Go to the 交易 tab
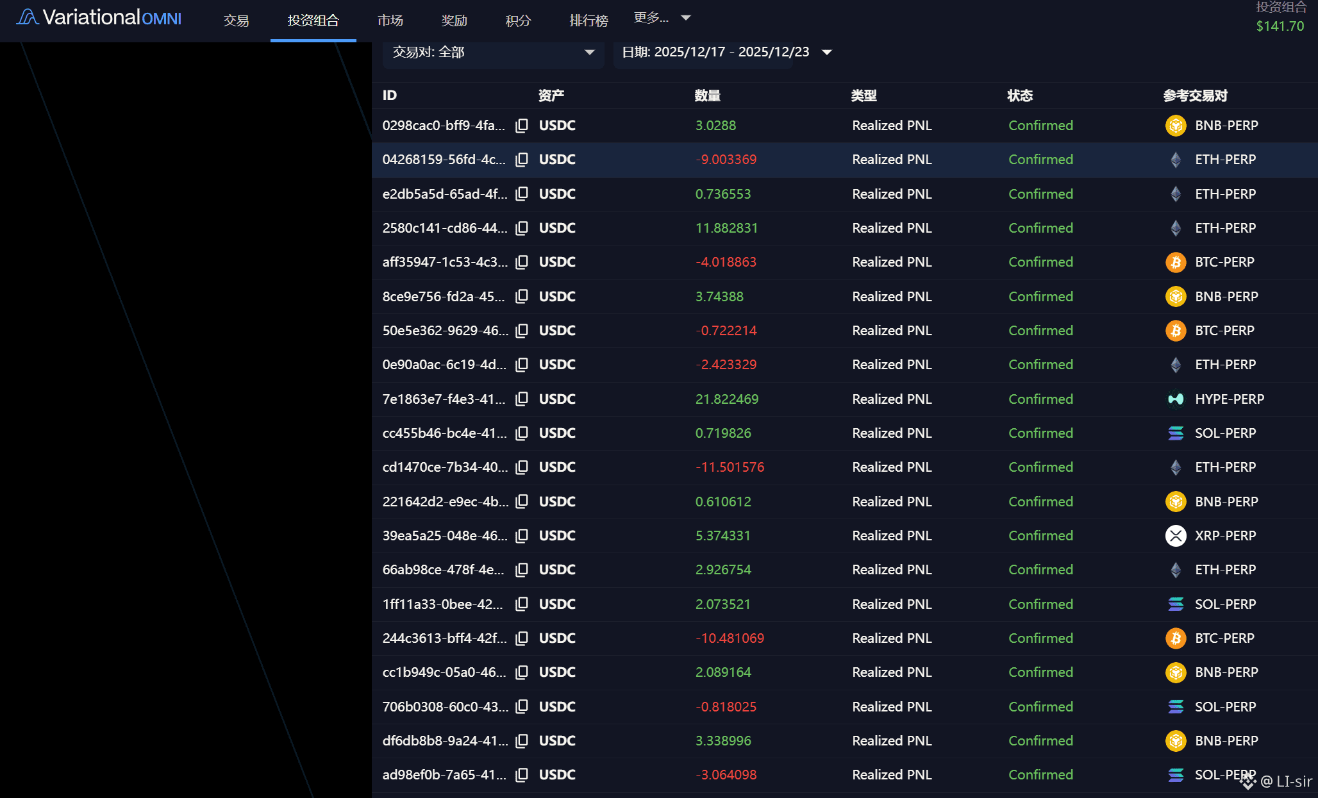Viewport: 1318px width, 798px height. (x=236, y=21)
